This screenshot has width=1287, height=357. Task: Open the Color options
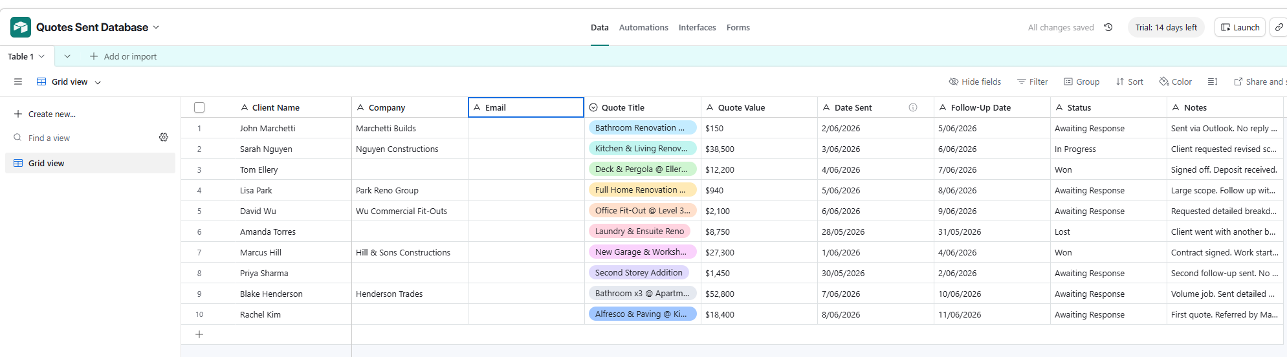[1175, 81]
